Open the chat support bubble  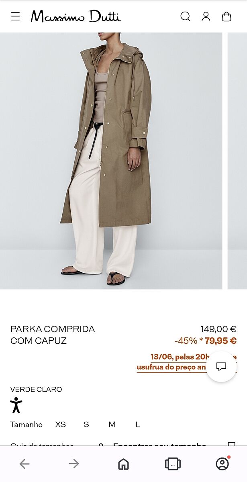(x=221, y=366)
